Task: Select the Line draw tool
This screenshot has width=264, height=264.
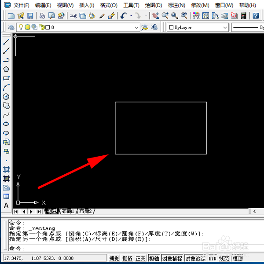Action: tap(6, 42)
